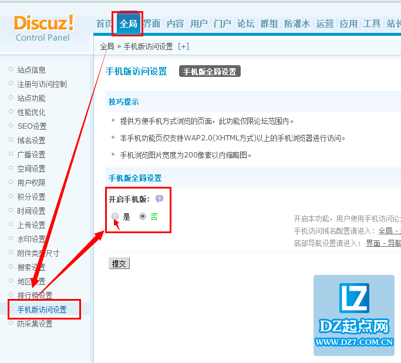
Task: Select 用户权限 in the sidebar
Action: (31, 183)
